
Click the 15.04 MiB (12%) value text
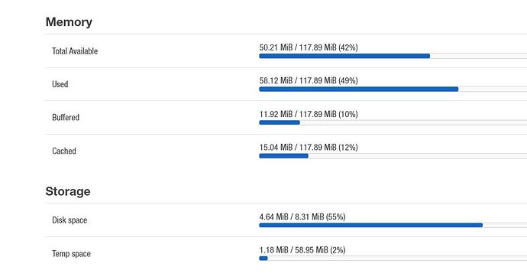click(x=309, y=148)
